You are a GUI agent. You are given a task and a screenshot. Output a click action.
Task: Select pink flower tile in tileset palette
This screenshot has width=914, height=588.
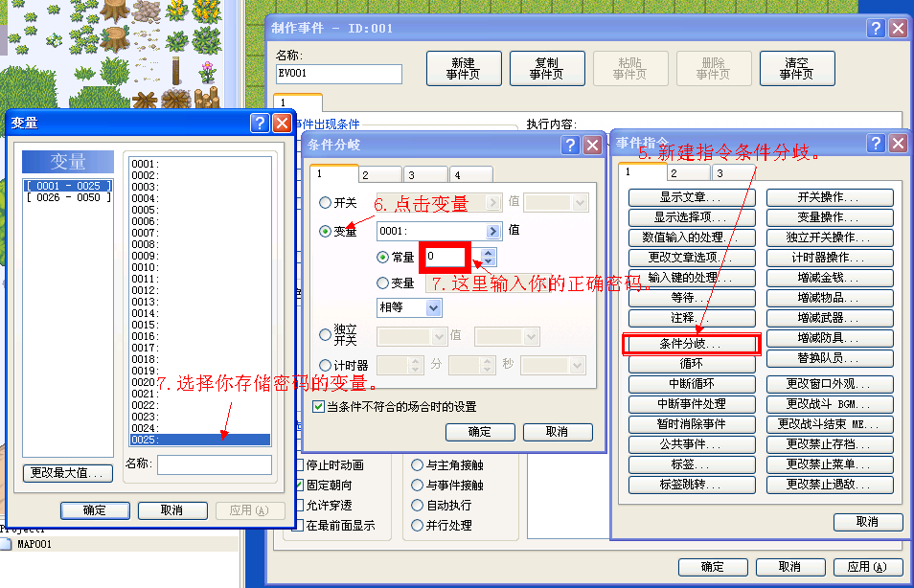[208, 72]
